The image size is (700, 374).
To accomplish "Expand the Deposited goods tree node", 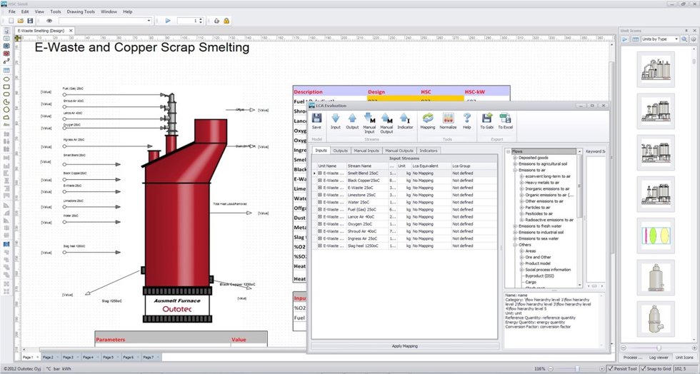I will (x=515, y=158).
